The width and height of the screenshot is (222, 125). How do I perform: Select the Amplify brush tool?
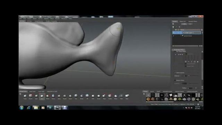[110, 97]
